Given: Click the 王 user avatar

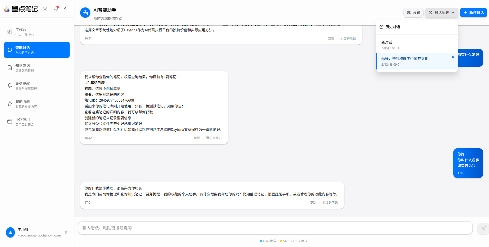Looking at the screenshot, I should click(x=10, y=232).
